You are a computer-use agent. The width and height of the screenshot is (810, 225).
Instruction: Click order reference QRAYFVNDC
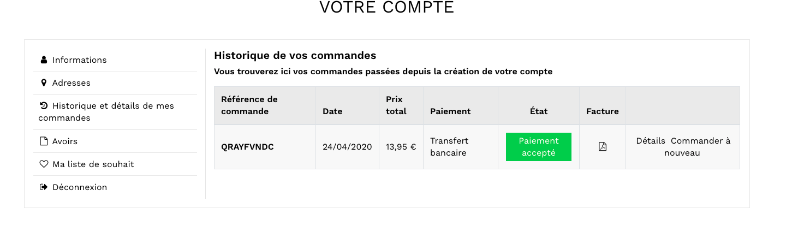pyautogui.click(x=247, y=147)
